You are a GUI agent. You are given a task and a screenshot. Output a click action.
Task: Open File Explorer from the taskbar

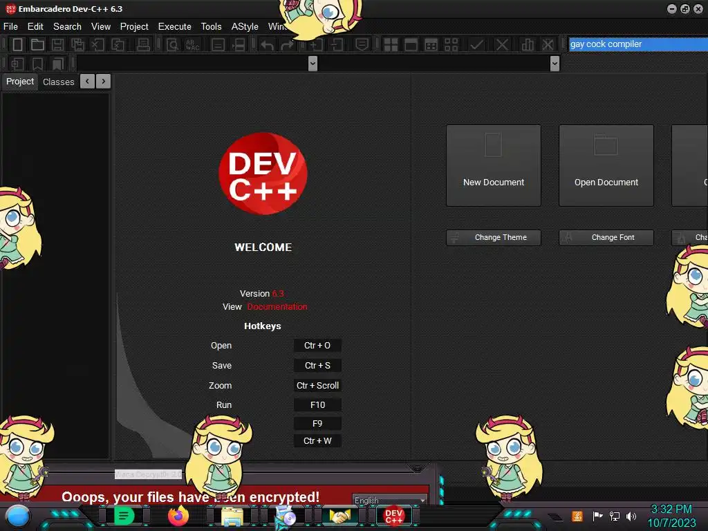click(x=232, y=516)
